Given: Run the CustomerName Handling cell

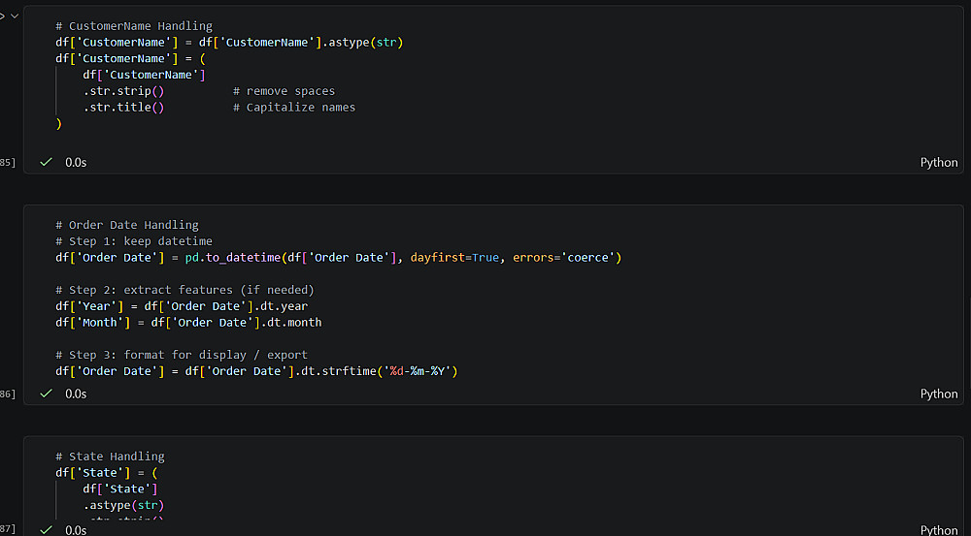Looking at the screenshot, I should point(3,16).
